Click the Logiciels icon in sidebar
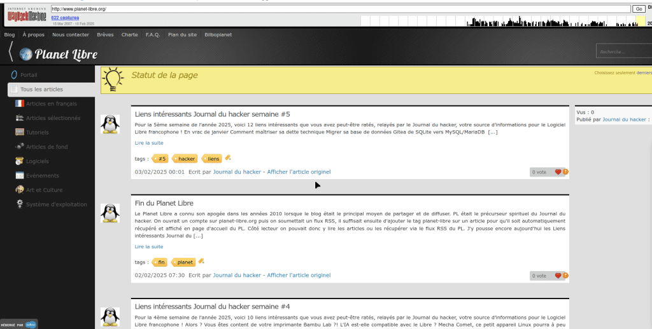The width and height of the screenshot is (652, 329). click(x=20, y=161)
